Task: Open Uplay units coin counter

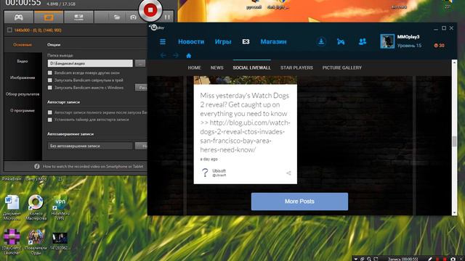Action: pyautogui.click(x=439, y=46)
